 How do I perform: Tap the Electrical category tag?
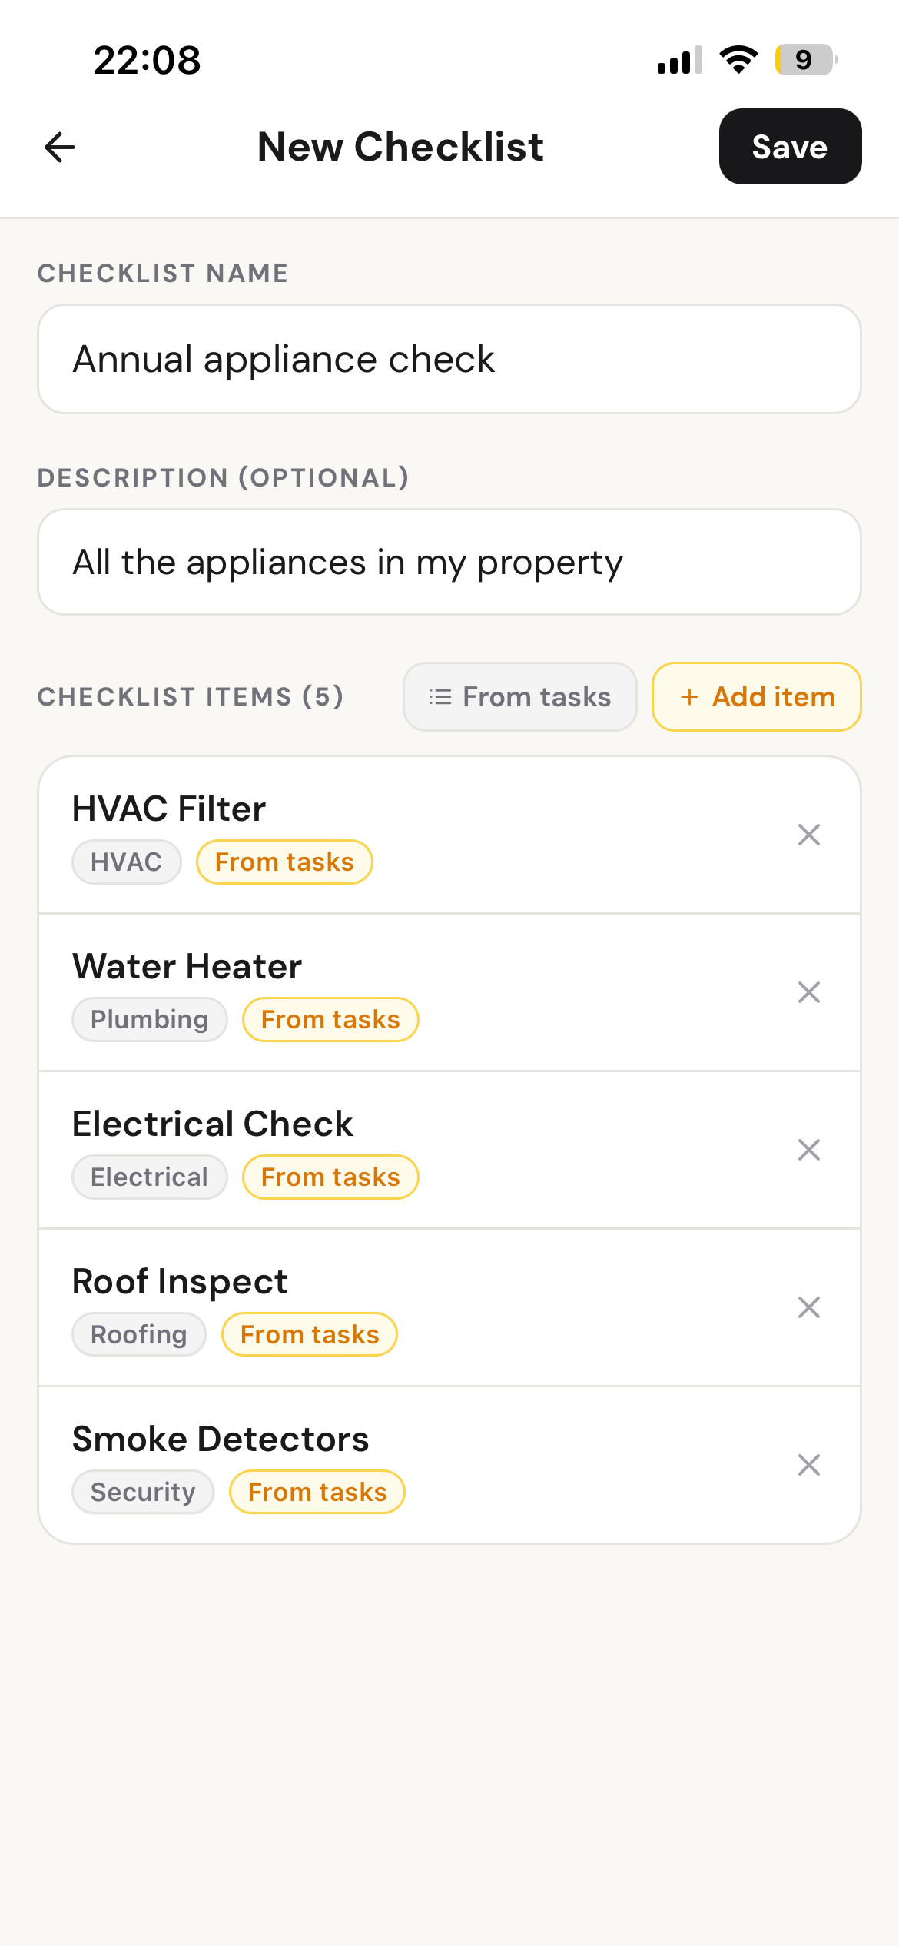pyautogui.click(x=149, y=1177)
